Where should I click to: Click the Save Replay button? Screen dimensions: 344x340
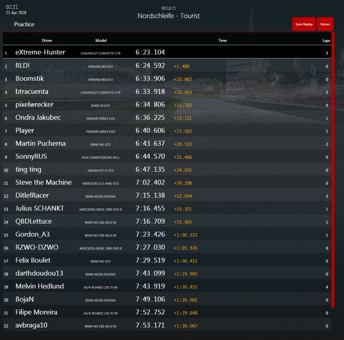click(304, 24)
